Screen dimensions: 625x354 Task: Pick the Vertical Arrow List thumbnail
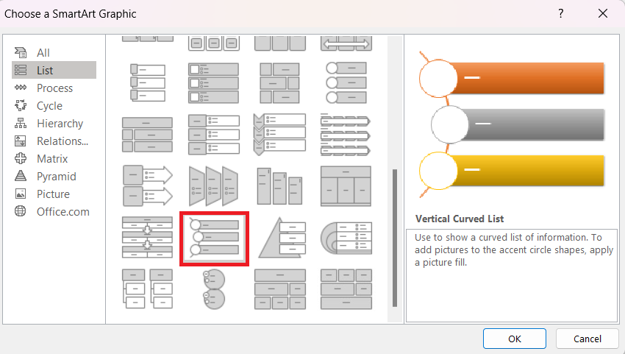click(x=148, y=186)
